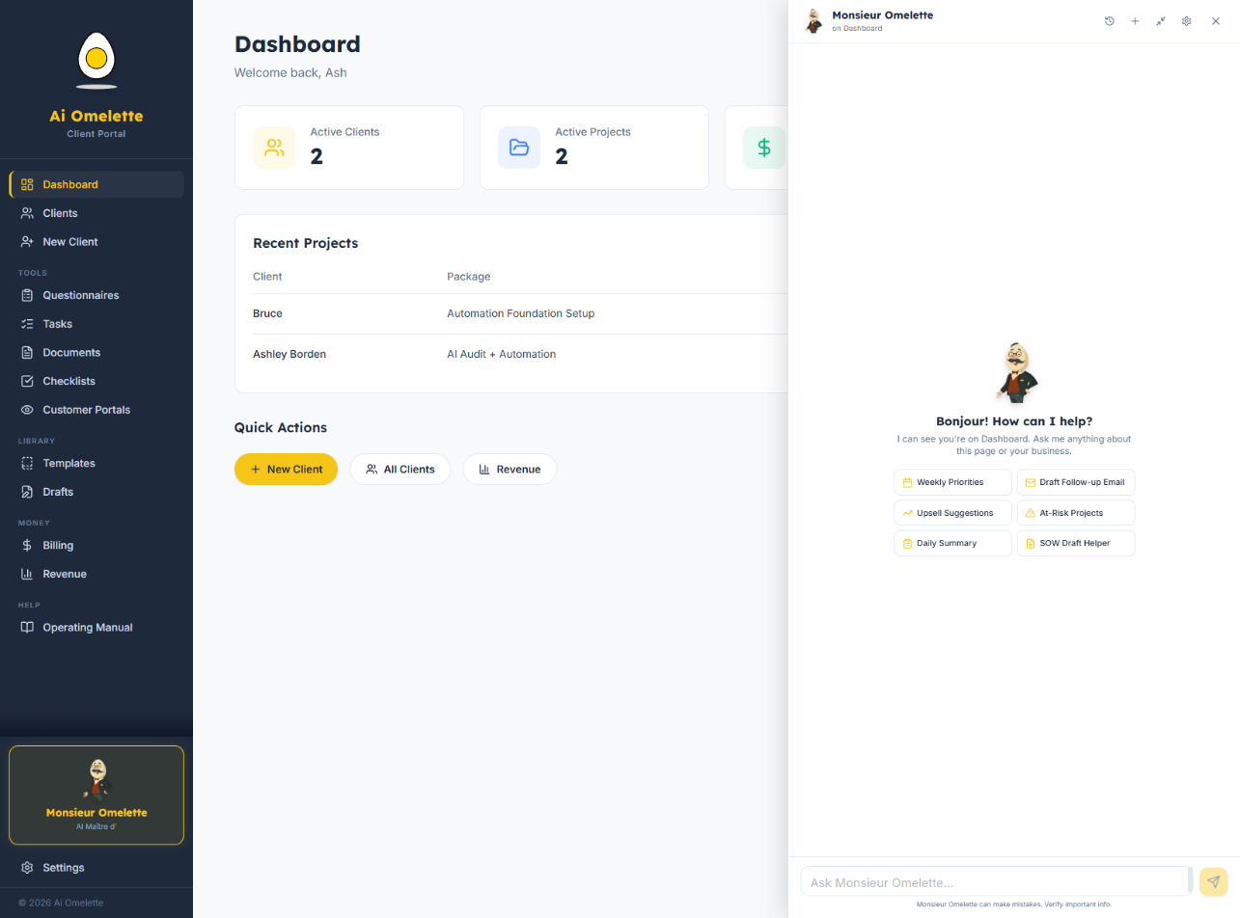Click the Questionnaires clipboard icon in sidebar
Screen dimensions: 1240x918
tap(27, 295)
